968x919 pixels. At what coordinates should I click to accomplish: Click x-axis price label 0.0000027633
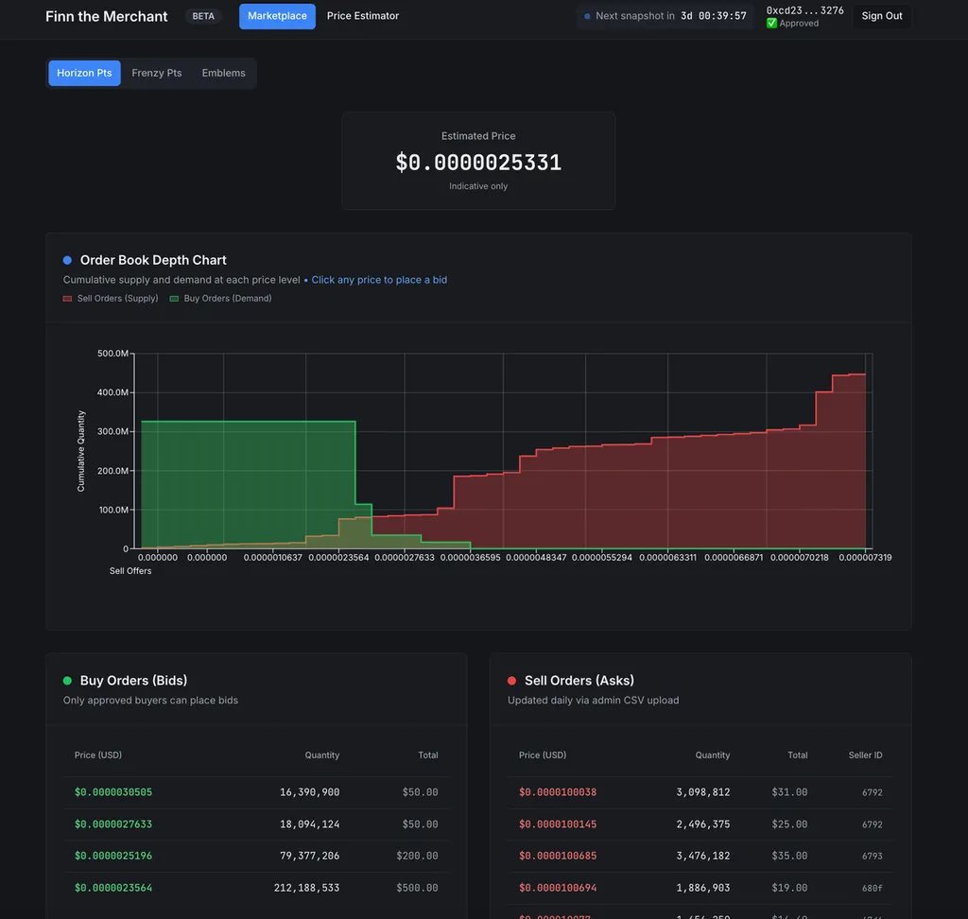click(405, 558)
